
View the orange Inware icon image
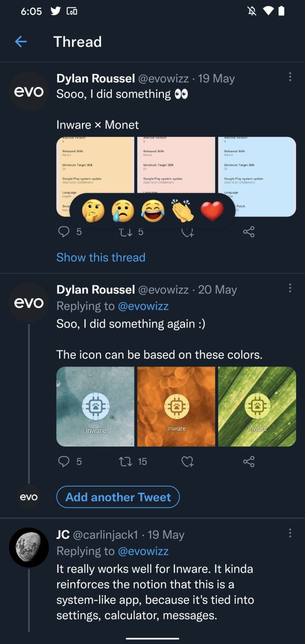176,406
